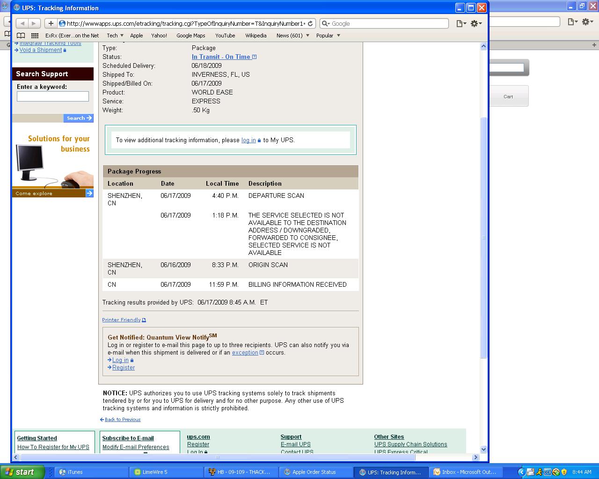Click the security shield tray icon
The width and height of the screenshot is (599, 479).
[x=564, y=472]
